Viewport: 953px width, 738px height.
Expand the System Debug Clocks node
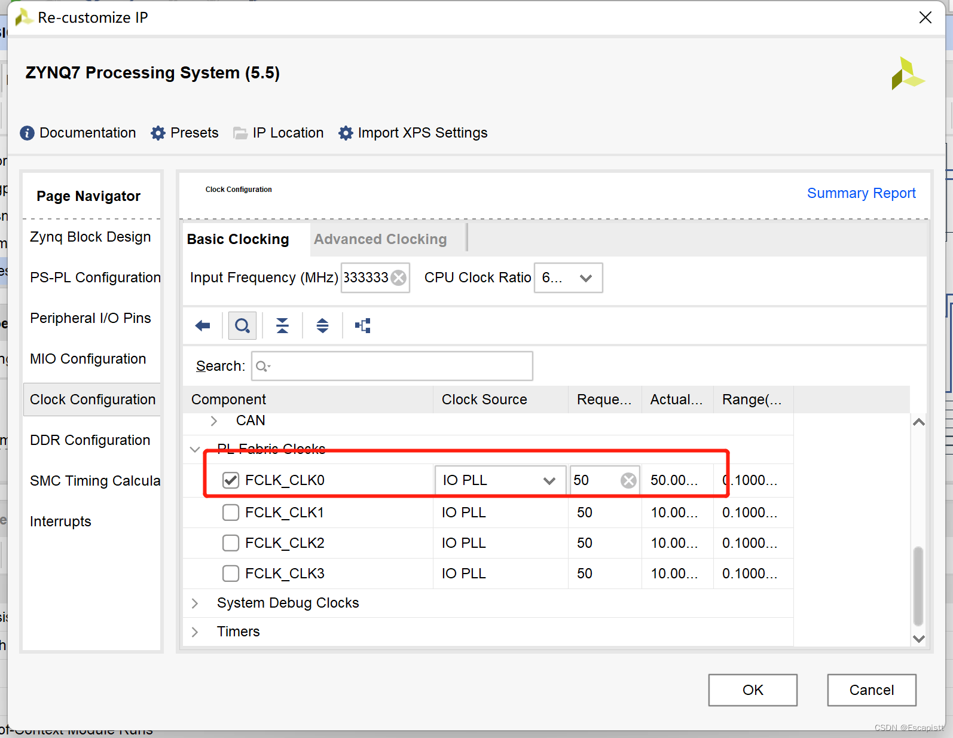click(194, 603)
